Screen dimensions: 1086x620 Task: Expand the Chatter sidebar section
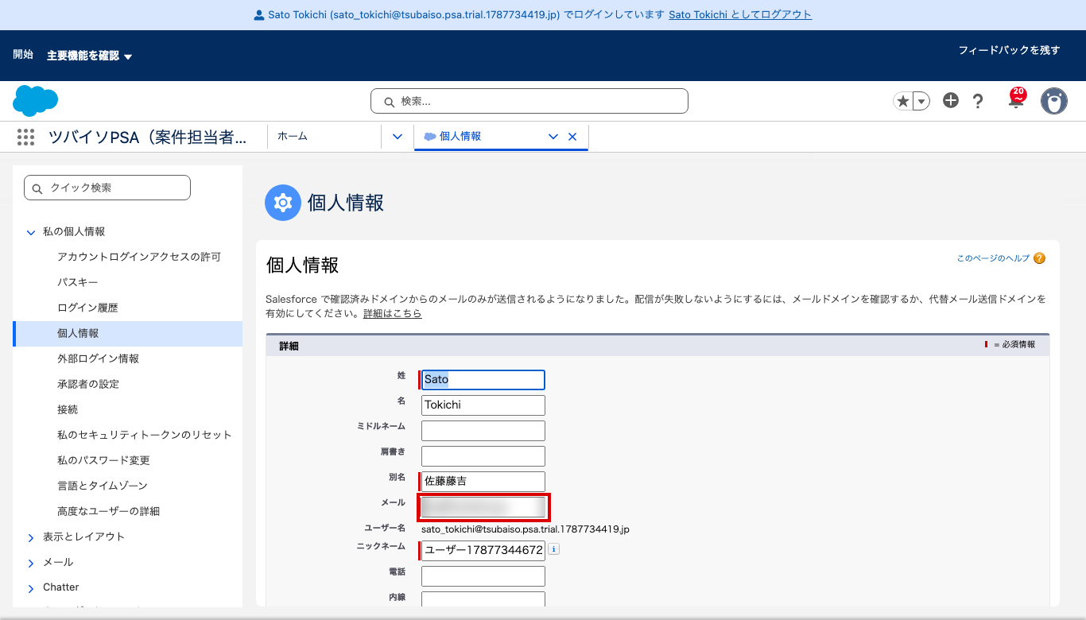tap(31, 588)
